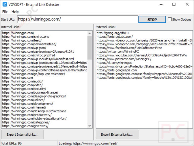
Task: Select the go/itop-vpn-valentine/ link
Action: tap(34, 74)
